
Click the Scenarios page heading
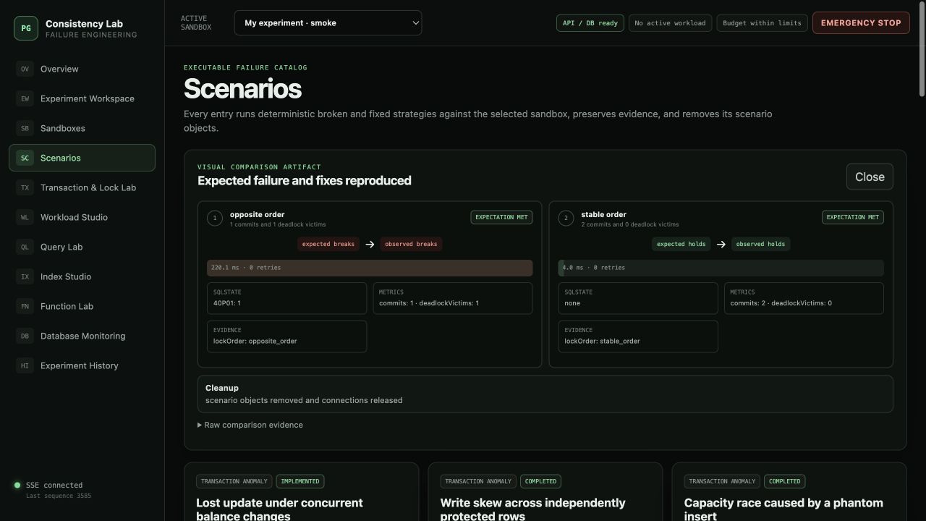(242, 88)
